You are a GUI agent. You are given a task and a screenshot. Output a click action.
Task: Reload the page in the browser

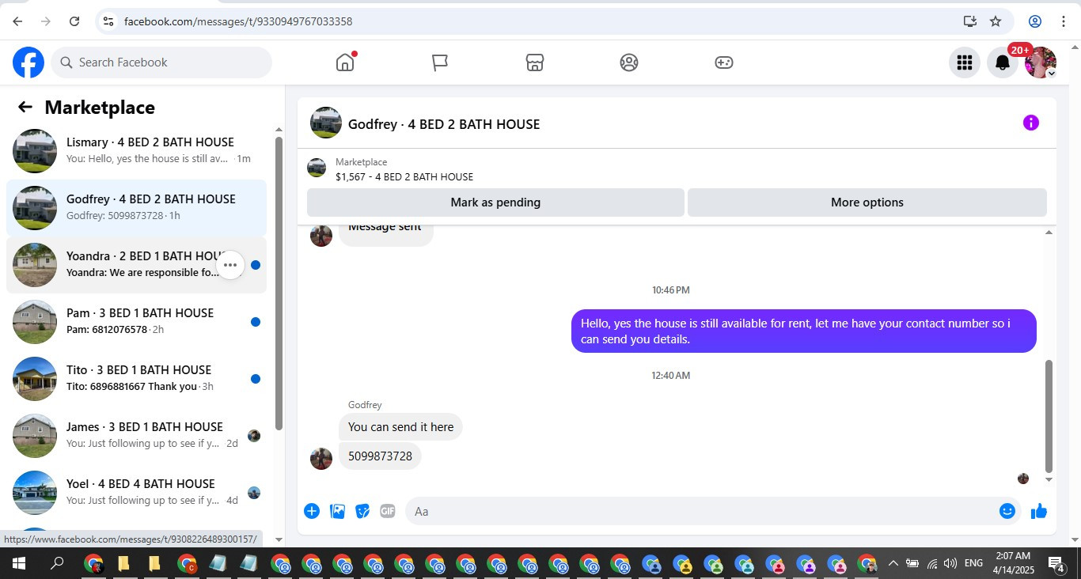click(x=74, y=21)
